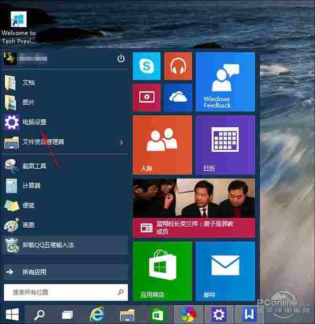Open the 人脉 People tile
Image resolution: width=315 pixels, height=324 pixels.
[162, 145]
